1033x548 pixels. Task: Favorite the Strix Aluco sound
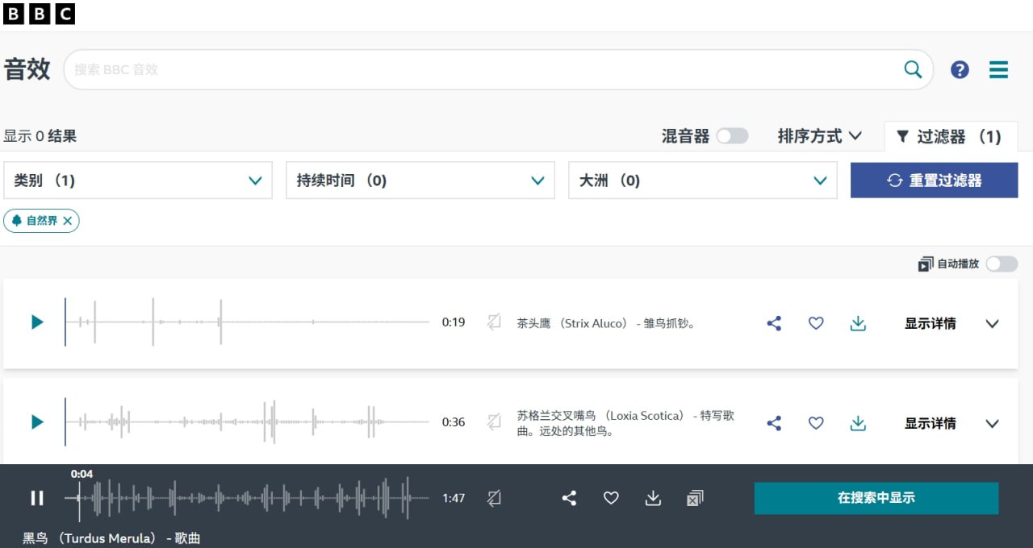(x=816, y=323)
